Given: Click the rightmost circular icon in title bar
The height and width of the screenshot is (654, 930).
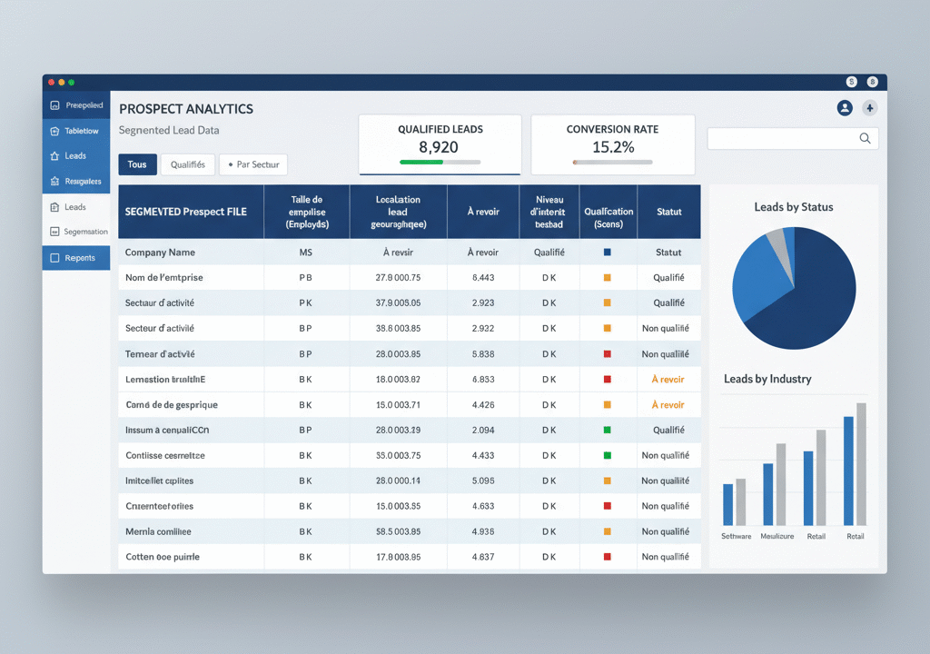Looking at the screenshot, I should tap(872, 82).
